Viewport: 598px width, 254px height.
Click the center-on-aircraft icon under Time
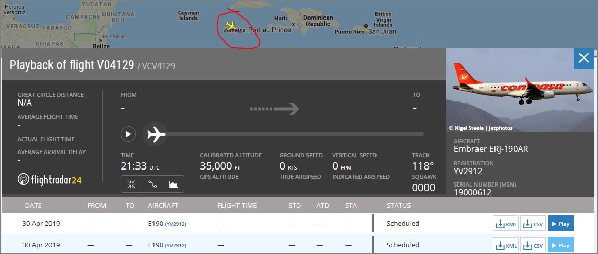tap(131, 184)
